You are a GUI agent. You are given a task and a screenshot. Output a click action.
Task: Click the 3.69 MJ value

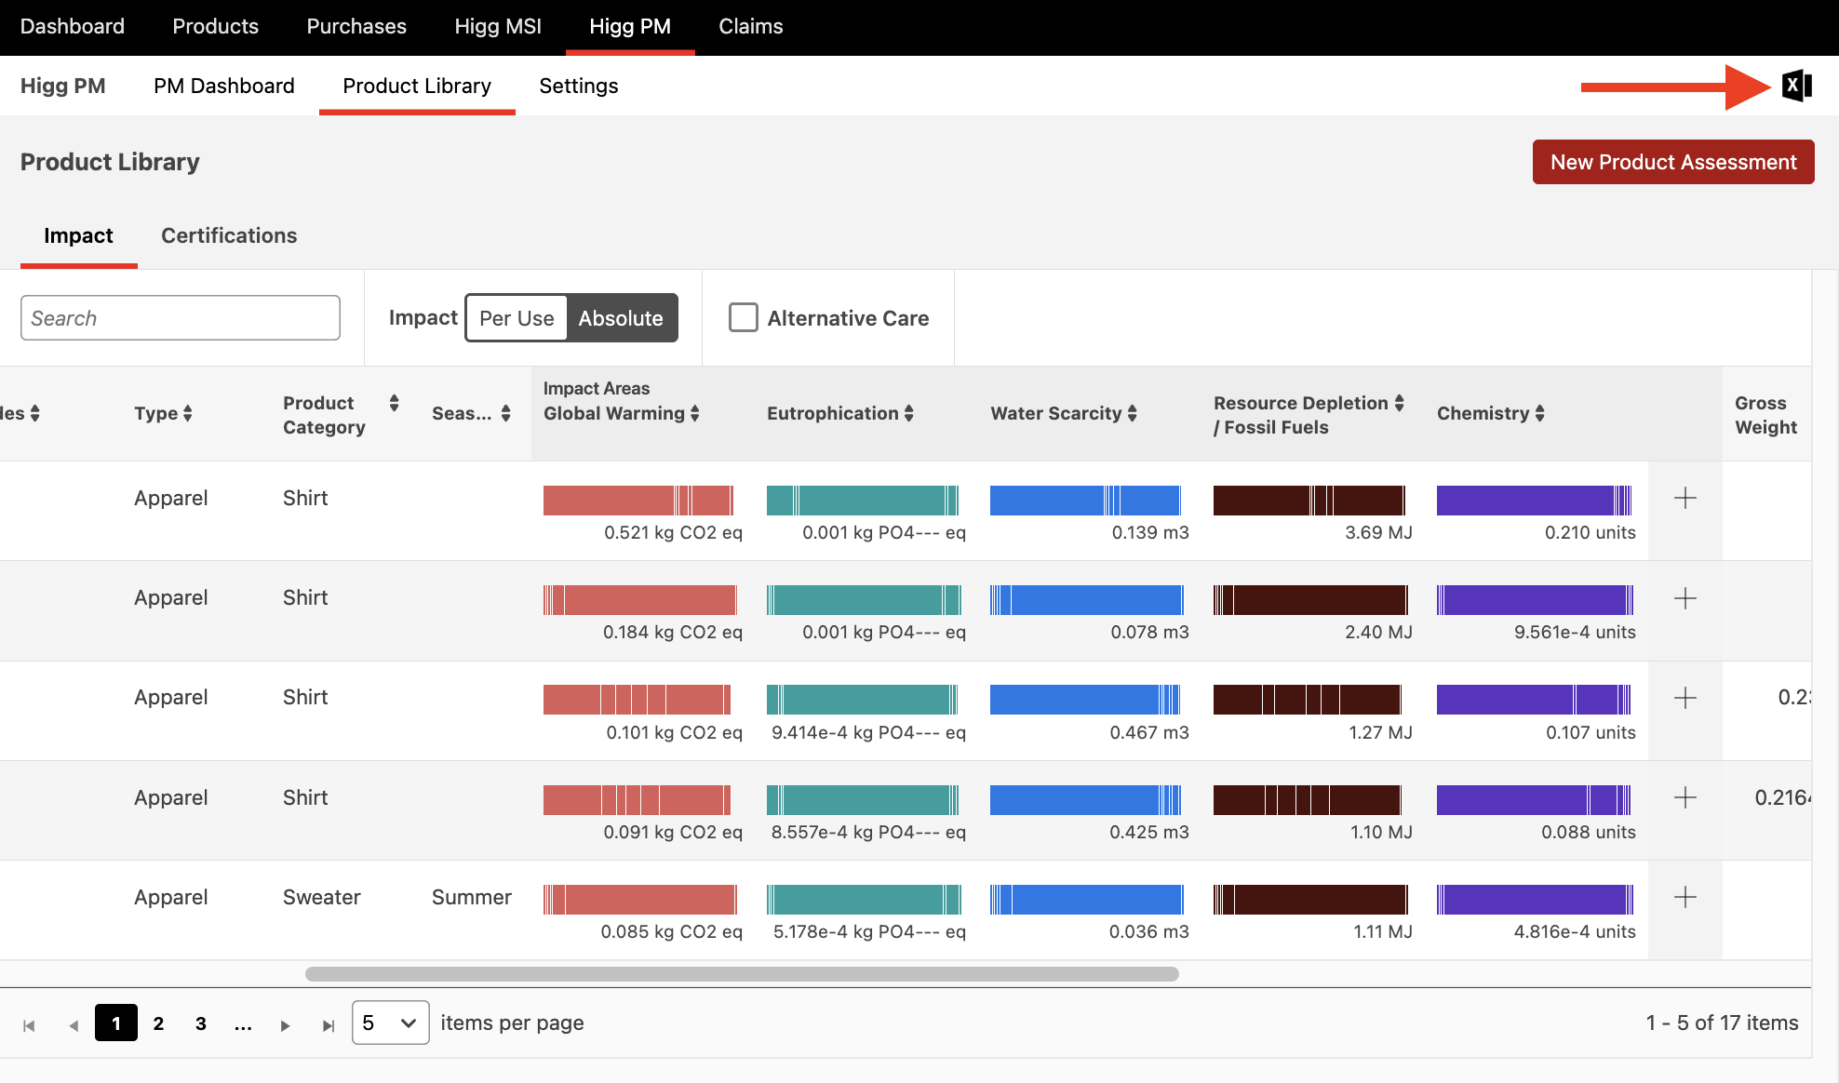pos(1378,532)
